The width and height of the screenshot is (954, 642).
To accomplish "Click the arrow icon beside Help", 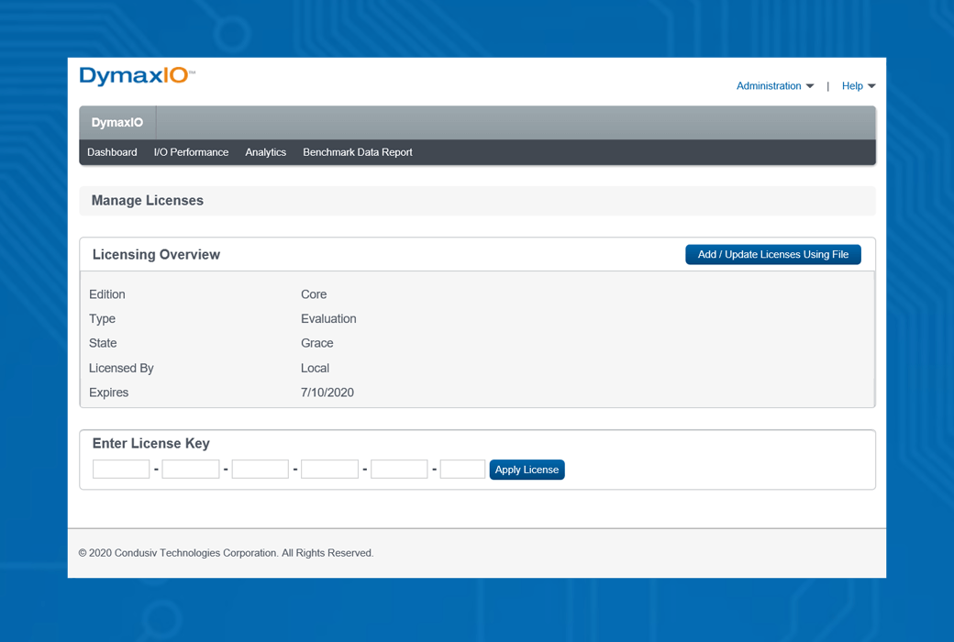I will coord(871,86).
